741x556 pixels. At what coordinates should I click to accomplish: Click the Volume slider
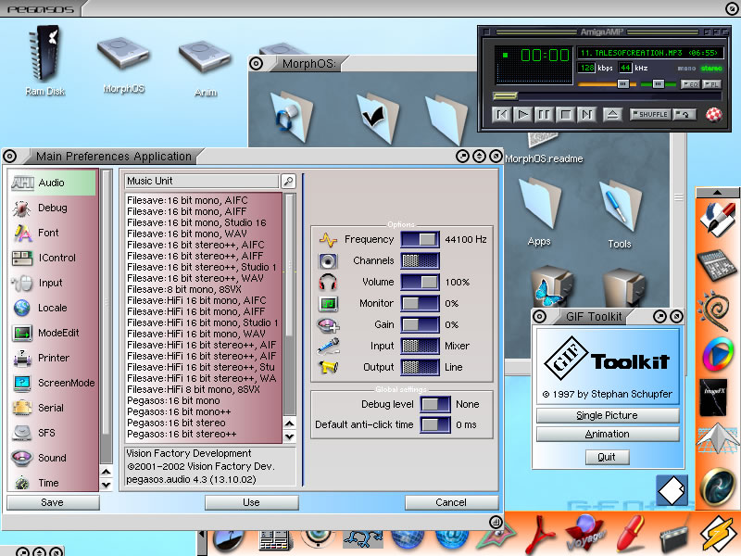pos(421,282)
